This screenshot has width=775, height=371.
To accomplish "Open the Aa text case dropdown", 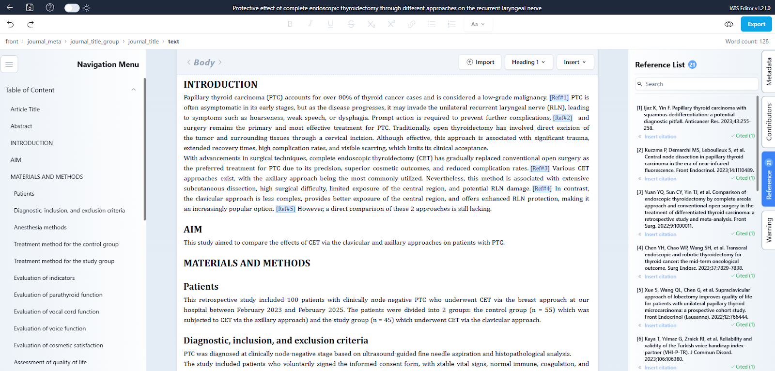I will tap(478, 24).
